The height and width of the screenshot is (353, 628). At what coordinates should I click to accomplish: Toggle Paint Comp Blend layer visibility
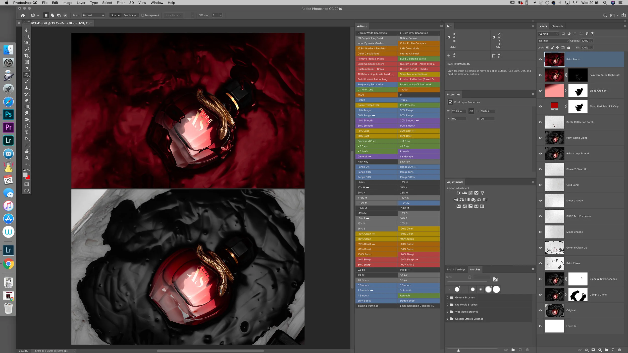click(x=540, y=138)
